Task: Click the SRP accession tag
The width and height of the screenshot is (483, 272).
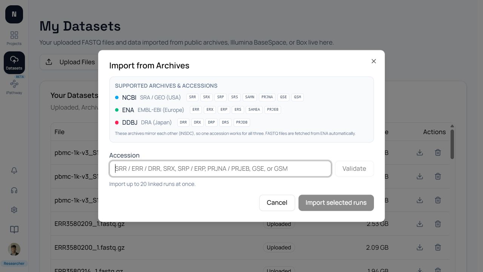Action: [x=220, y=97]
